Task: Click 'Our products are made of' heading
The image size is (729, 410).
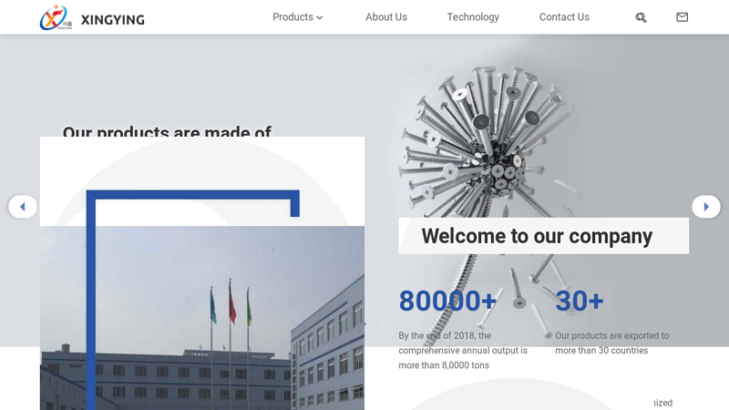Action: tap(167, 131)
